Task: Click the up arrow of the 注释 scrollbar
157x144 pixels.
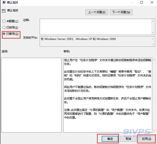Action: (x=153, y=21)
